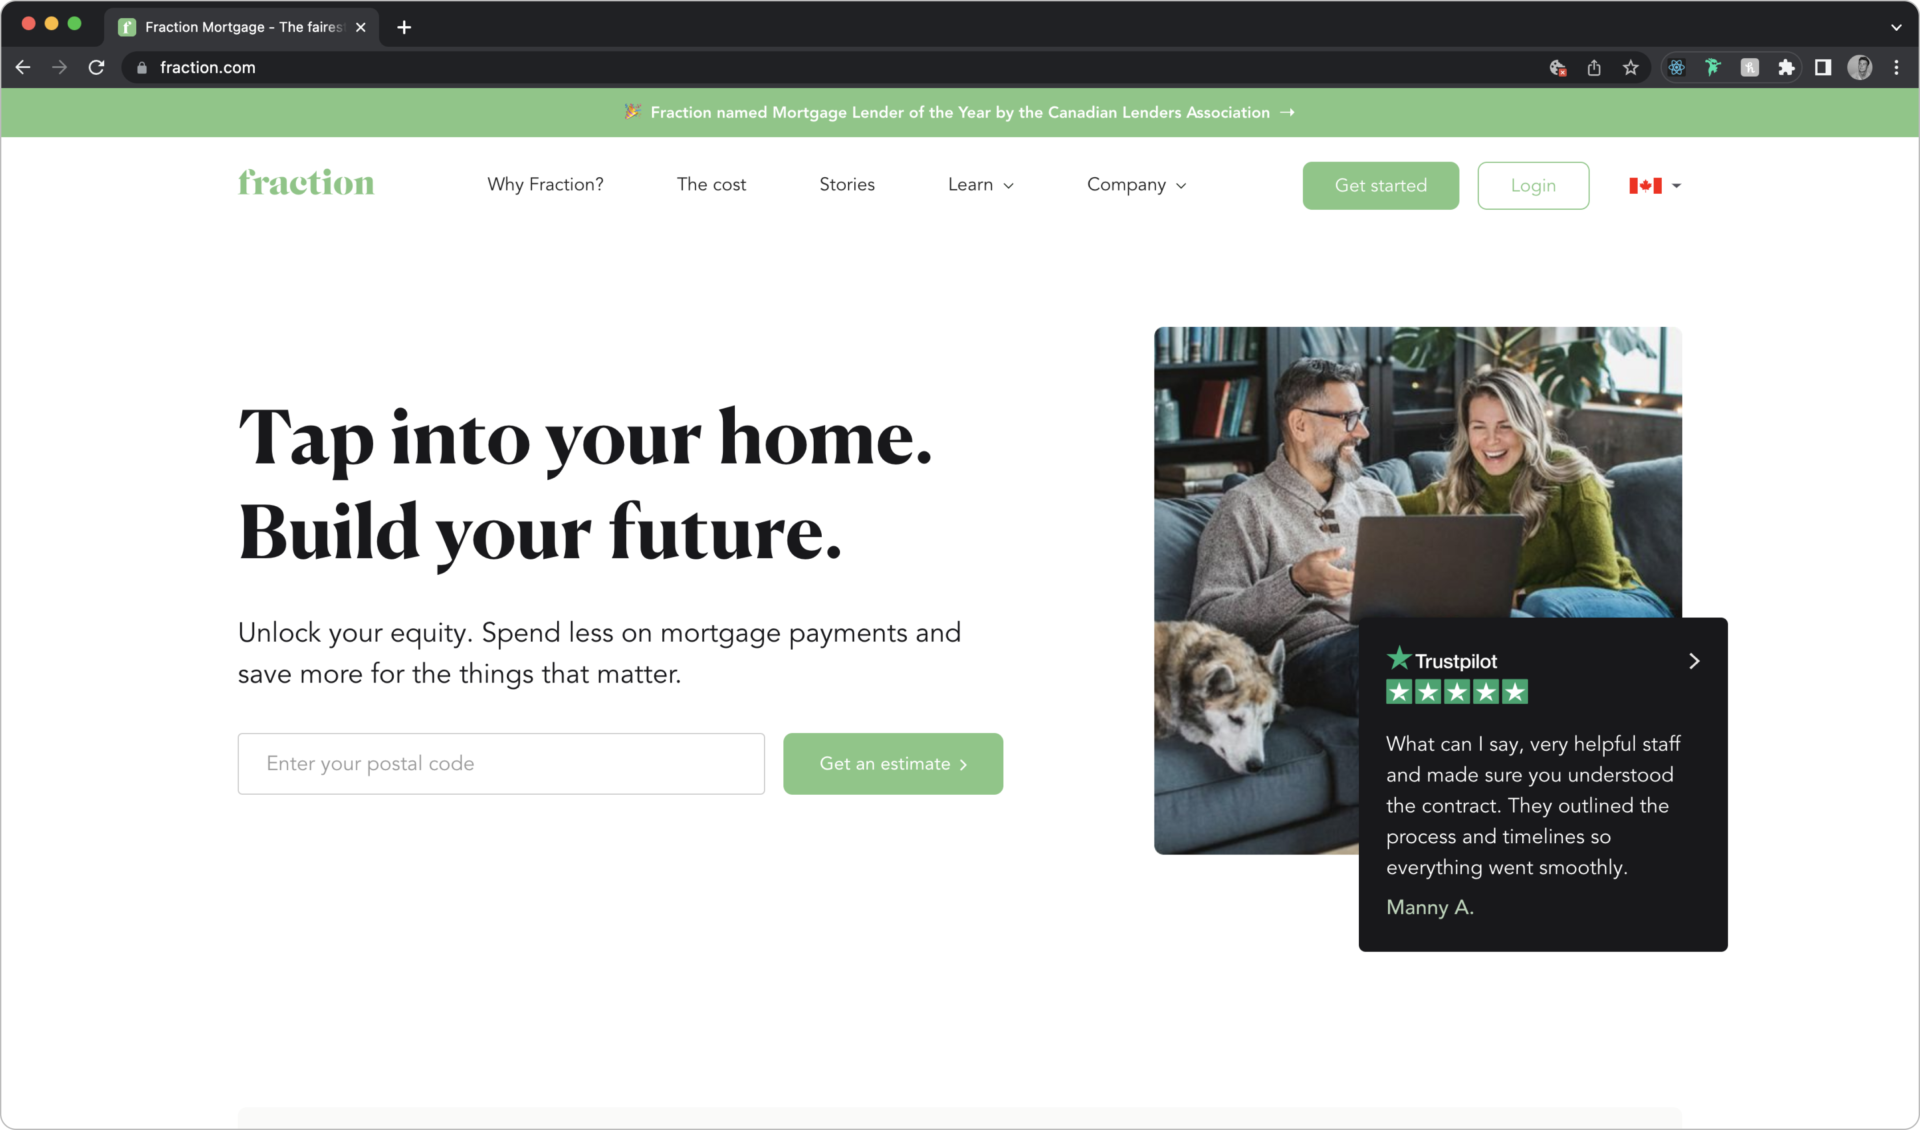Click the browser reload icon
The height and width of the screenshot is (1130, 1920).
96,68
